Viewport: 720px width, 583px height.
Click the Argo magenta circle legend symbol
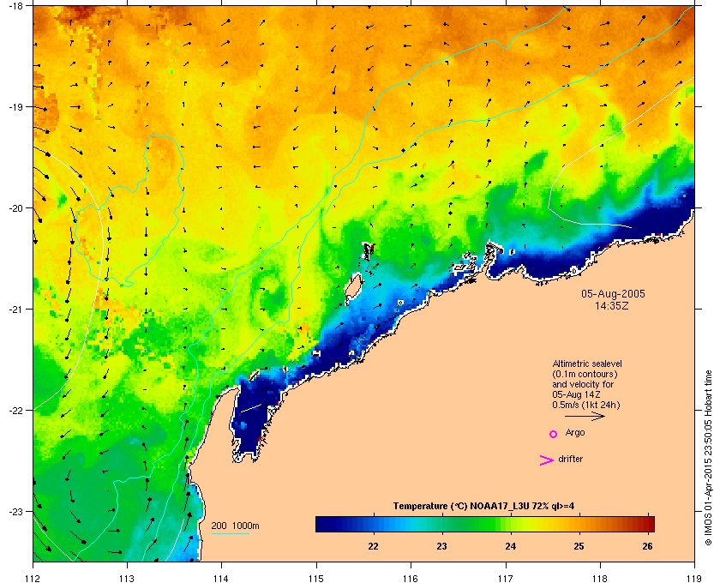pos(554,434)
